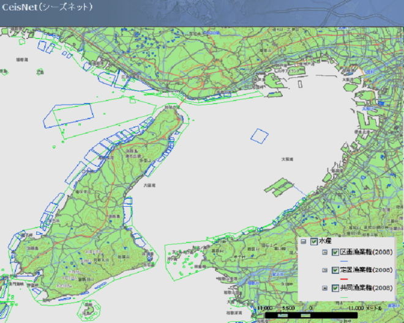Click the blue square zone in Osaka Bay
404x323 pixels.
pyautogui.click(x=260, y=136)
